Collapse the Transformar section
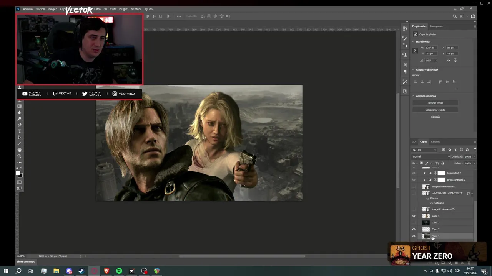Viewport: 492px width, 276px height. (x=413, y=41)
